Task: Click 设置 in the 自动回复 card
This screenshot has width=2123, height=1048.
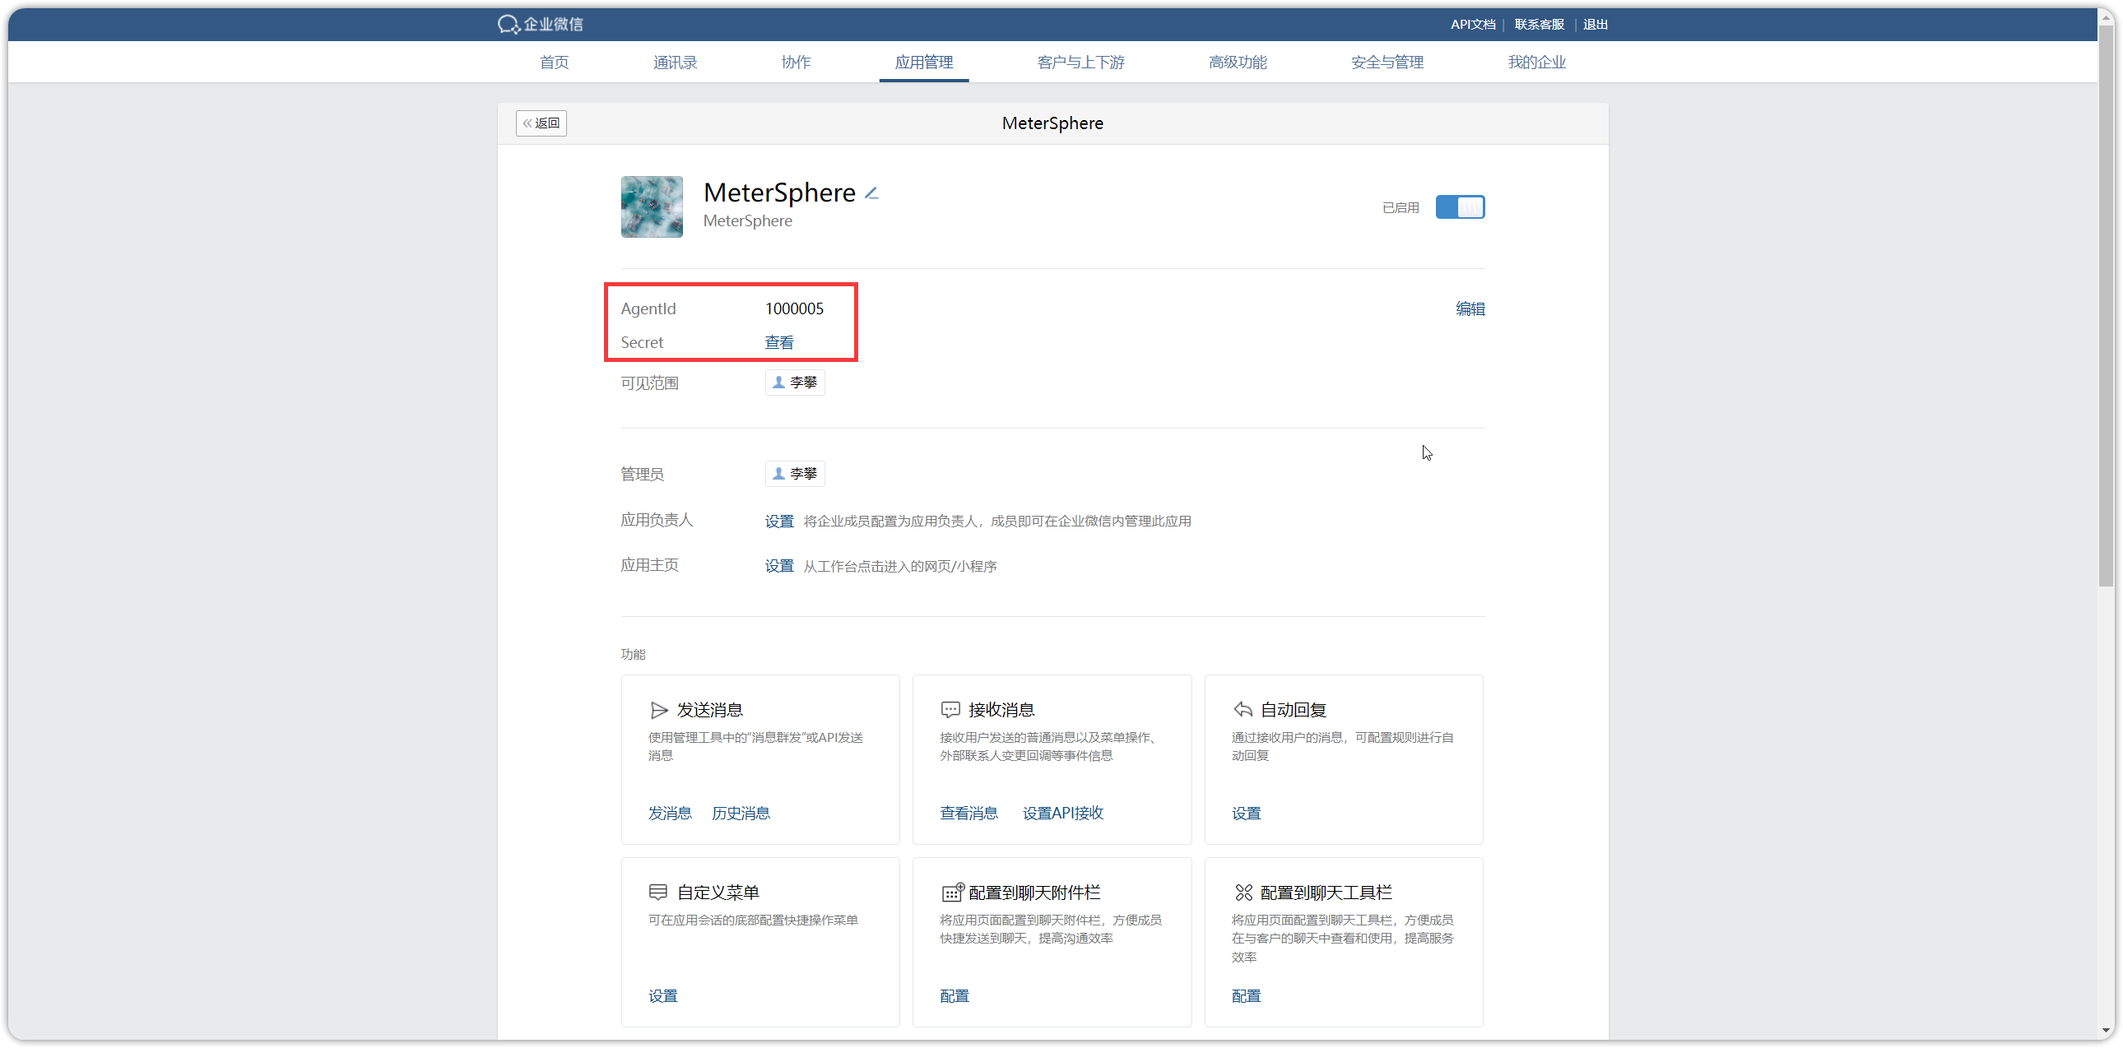Action: pos(1246,814)
